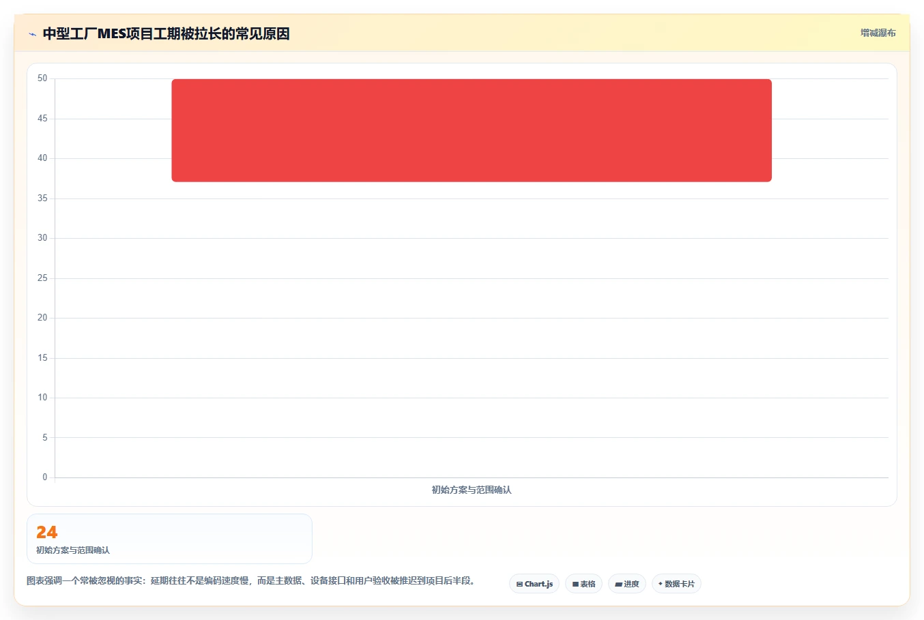
Task: Click the y-axis tick value 25
Action: tap(42, 278)
